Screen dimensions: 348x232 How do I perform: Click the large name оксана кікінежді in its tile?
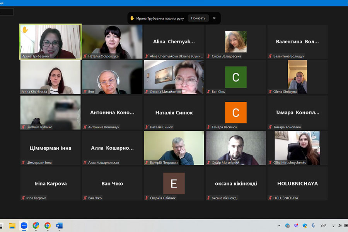(236, 184)
